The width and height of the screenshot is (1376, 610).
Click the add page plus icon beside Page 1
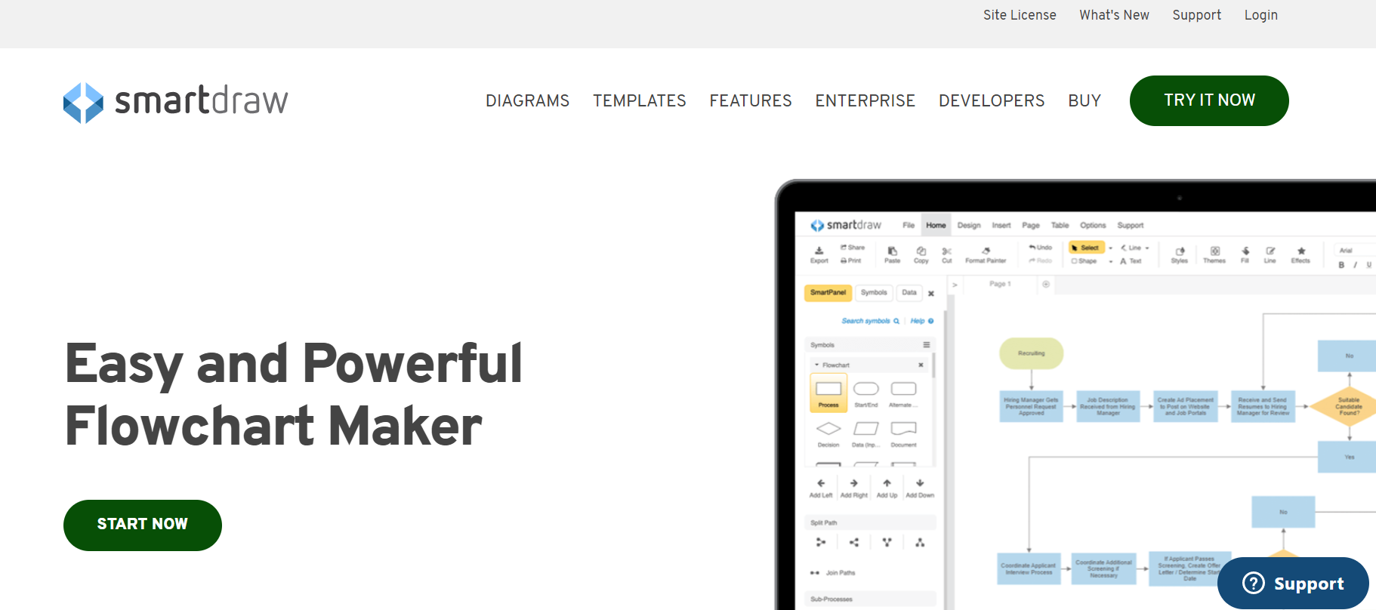[1046, 285]
